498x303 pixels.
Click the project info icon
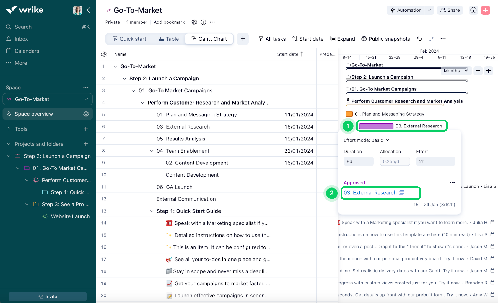pyautogui.click(x=203, y=22)
